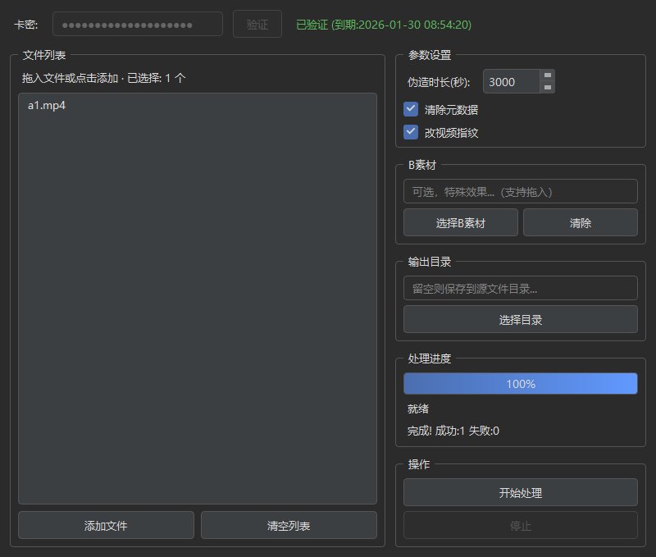Click the 伪造时长 value field showing 3000
Viewport: 656px width, 557px height.
point(511,82)
